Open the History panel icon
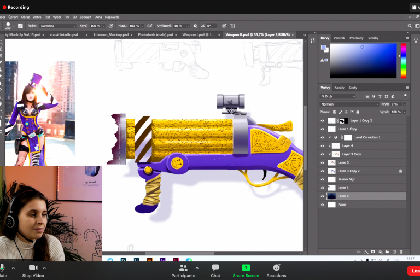 coord(313,40)
